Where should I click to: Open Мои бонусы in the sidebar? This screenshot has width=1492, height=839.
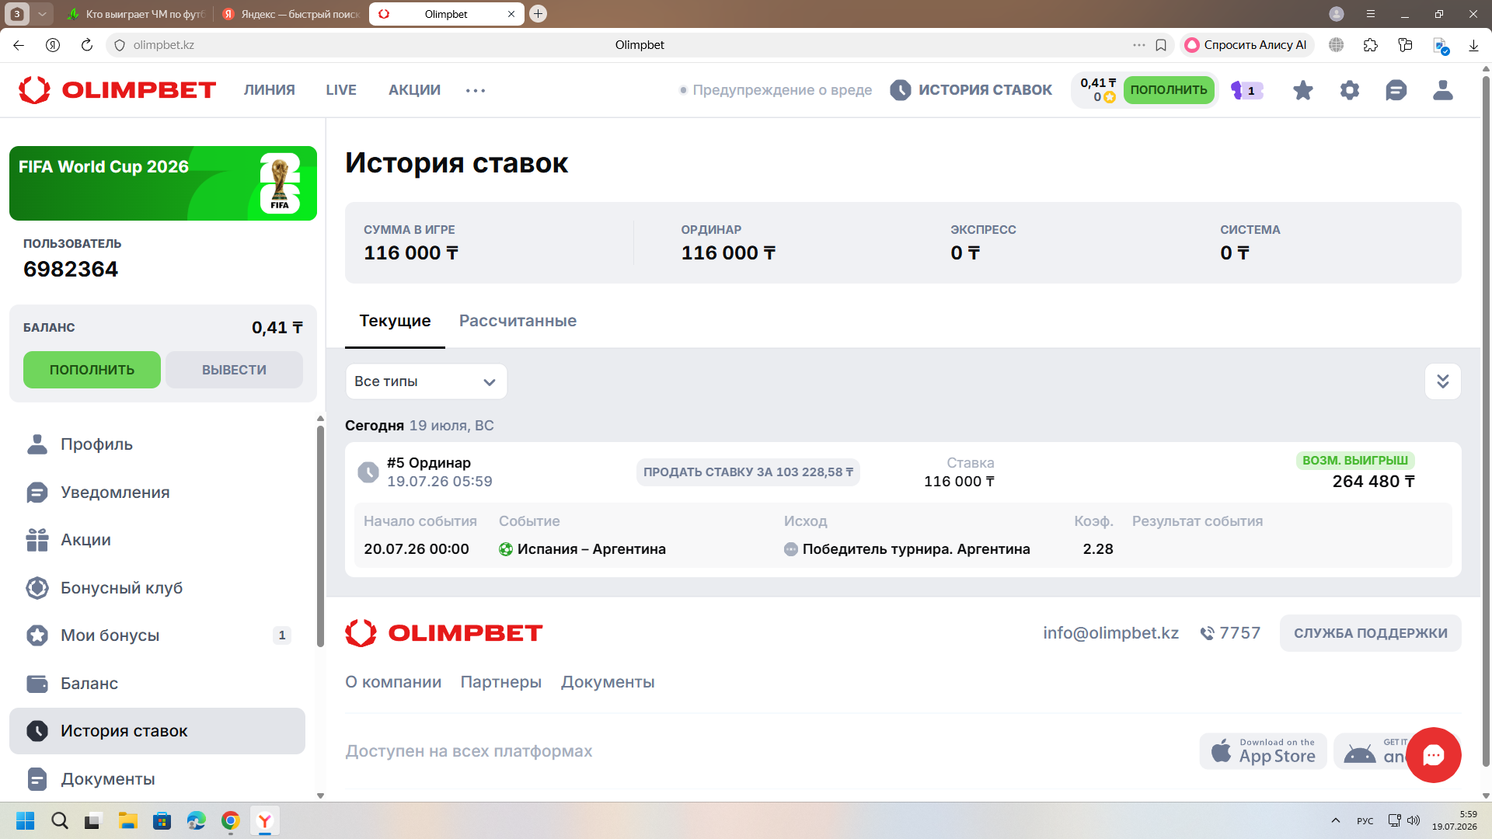point(157,635)
